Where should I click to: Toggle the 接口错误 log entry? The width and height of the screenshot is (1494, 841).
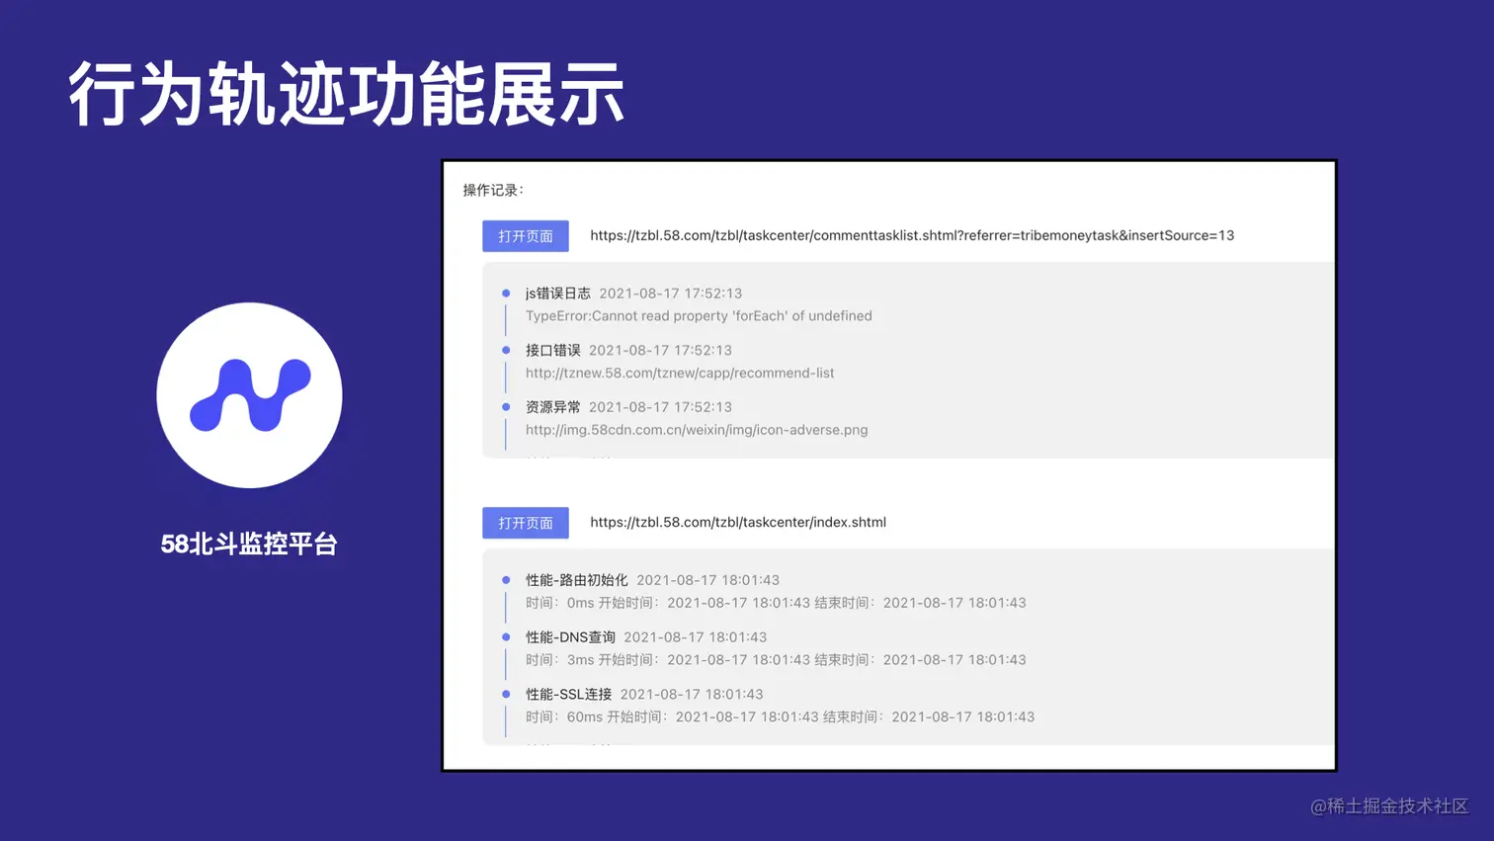pos(553,349)
